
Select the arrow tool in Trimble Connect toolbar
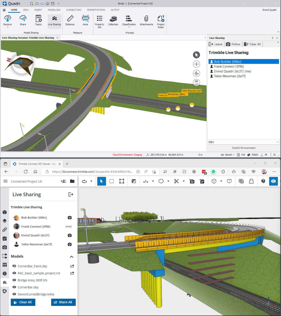pyautogui.click(x=101, y=181)
